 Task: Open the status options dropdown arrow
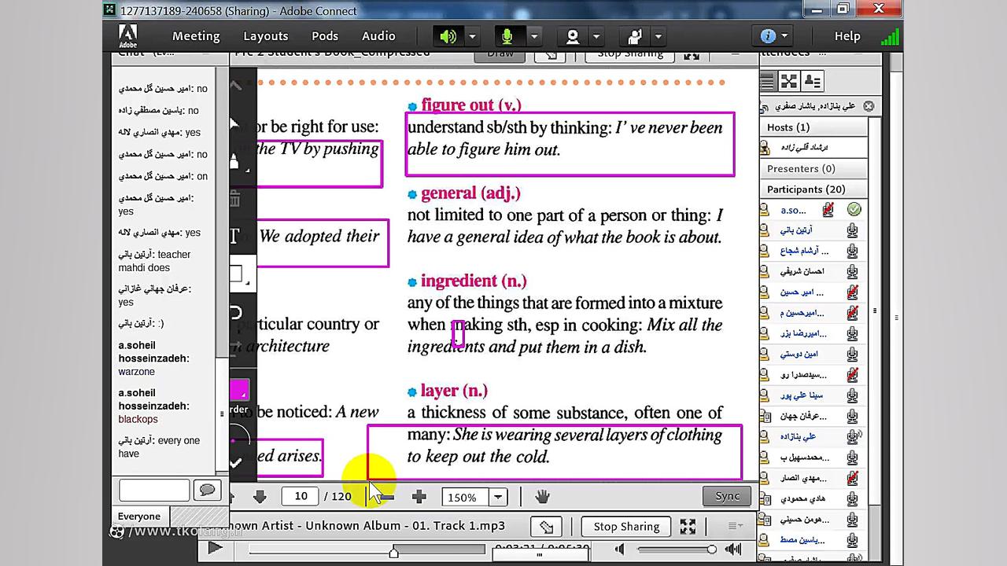tap(658, 36)
